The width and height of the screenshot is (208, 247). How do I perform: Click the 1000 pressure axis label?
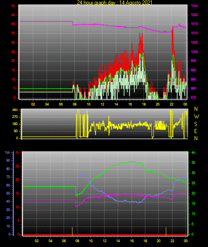[194, 52]
